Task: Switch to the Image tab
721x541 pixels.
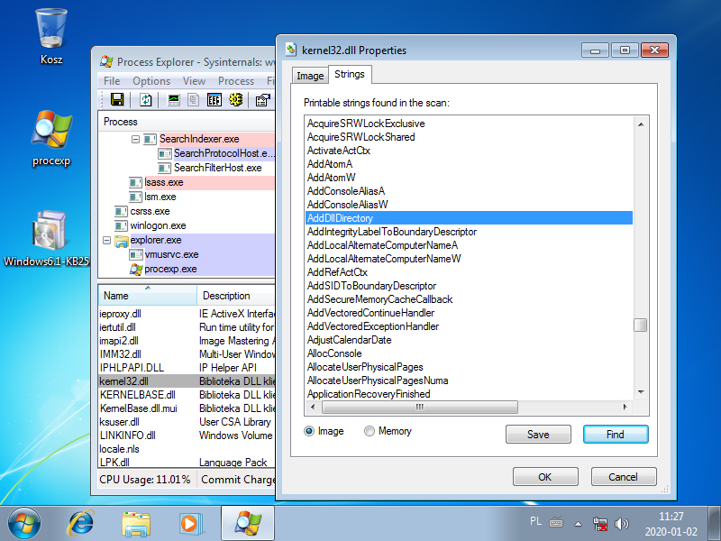Action: [309, 76]
